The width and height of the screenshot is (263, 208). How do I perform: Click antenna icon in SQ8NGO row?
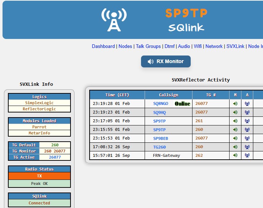(x=247, y=103)
